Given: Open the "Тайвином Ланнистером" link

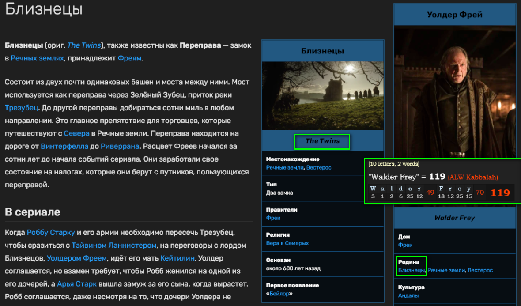Looking at the screenshot, I should click(114, 245).
